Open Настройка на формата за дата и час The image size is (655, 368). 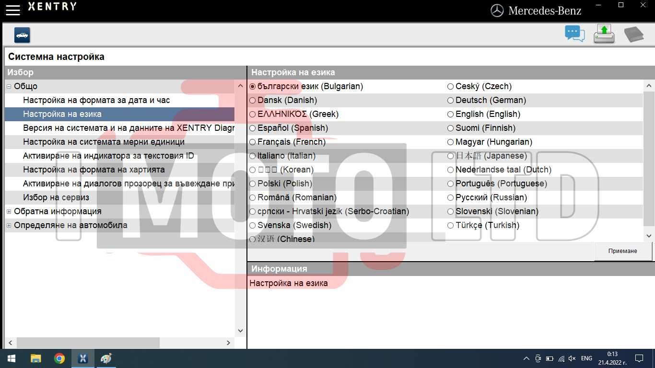click(96, 101)
